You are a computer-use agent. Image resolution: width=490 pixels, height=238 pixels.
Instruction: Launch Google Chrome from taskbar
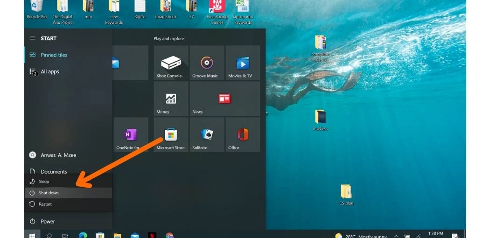(169, 235)
